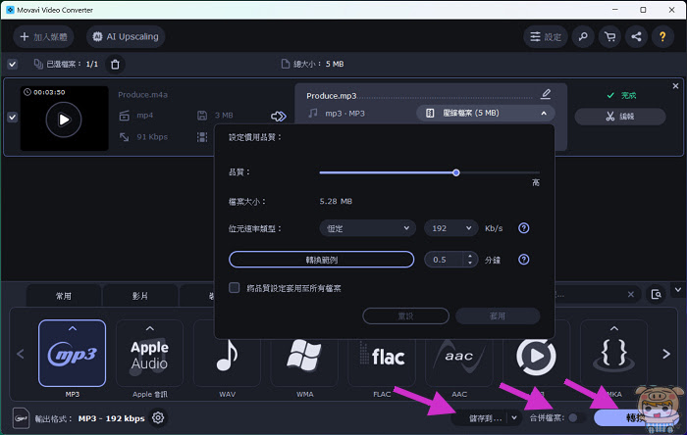
Task: Click the Convert Sample button
Action: tap(321, 260)
